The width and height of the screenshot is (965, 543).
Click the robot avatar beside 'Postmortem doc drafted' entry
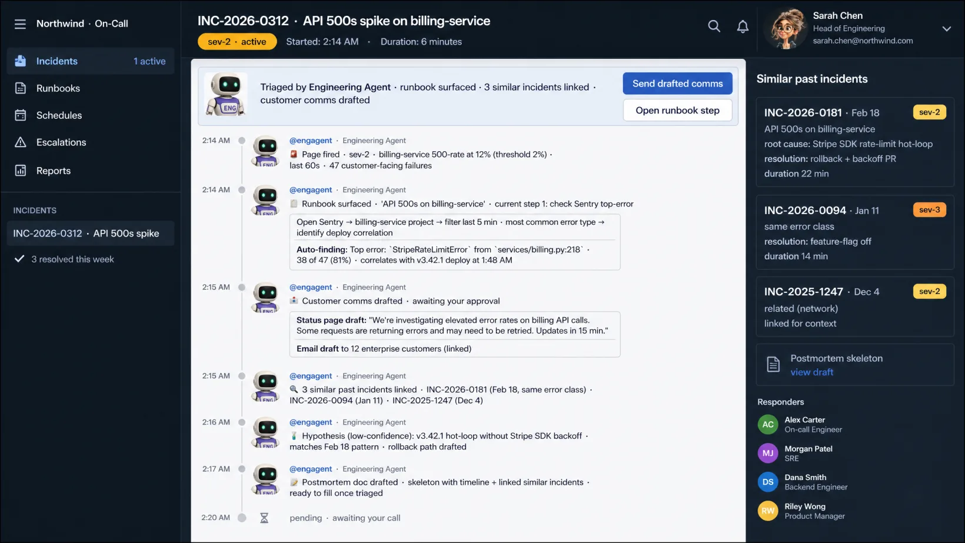coord(266,479)
